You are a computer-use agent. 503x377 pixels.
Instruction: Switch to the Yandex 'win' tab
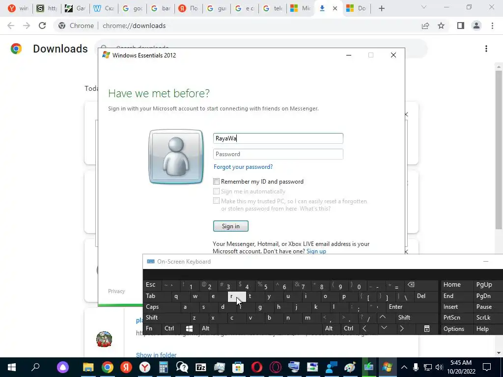click(18, 8)
